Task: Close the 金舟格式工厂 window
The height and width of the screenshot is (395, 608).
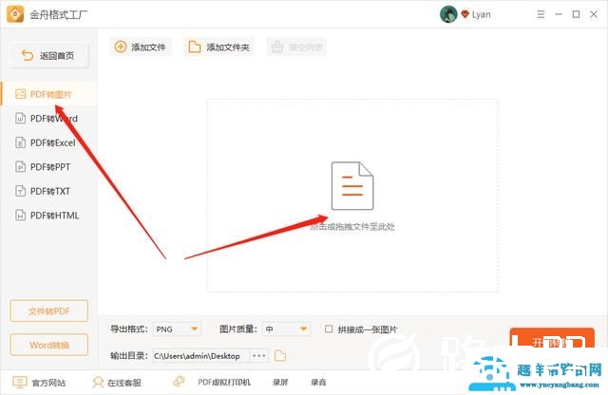Action: 594,14
